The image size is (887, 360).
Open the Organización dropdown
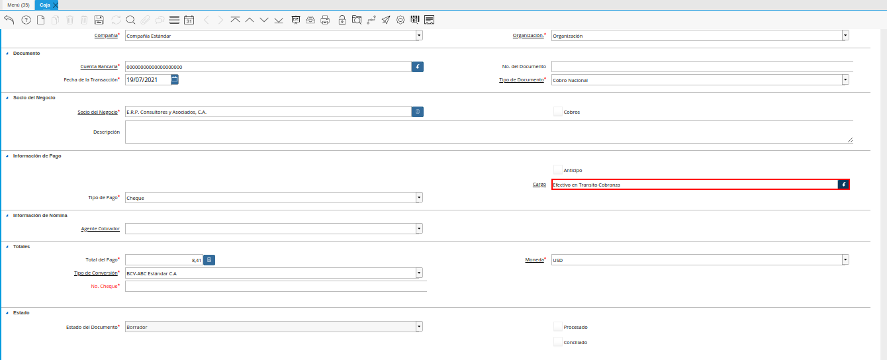pos(845,36)
